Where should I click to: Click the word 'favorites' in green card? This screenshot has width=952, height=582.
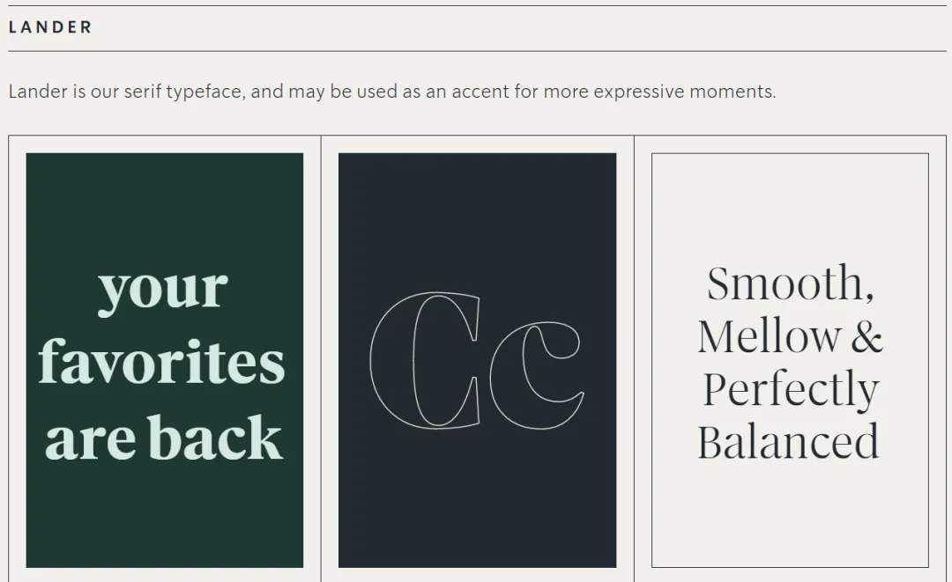(x=162, y=363)
